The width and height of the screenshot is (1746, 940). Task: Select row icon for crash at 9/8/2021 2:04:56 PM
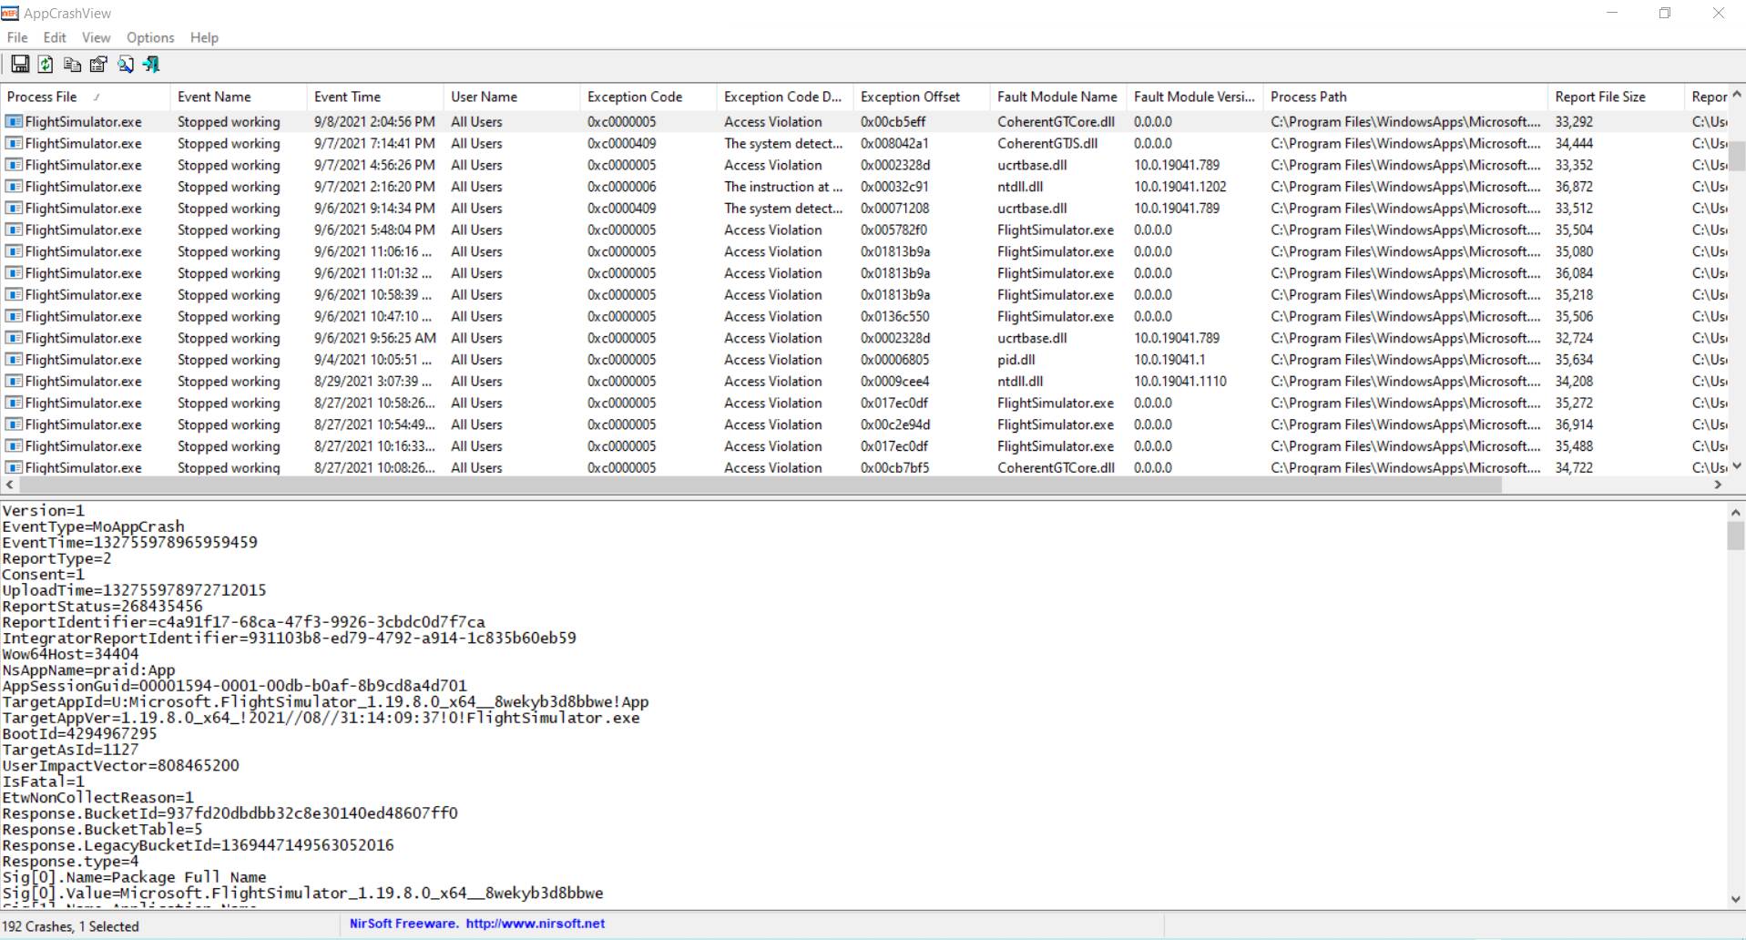pos(14,121)
